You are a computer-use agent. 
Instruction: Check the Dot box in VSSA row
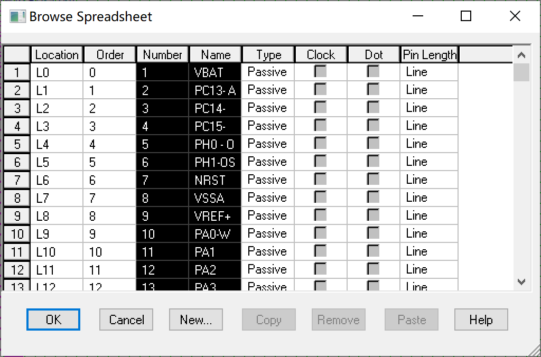tap(373, 197)
